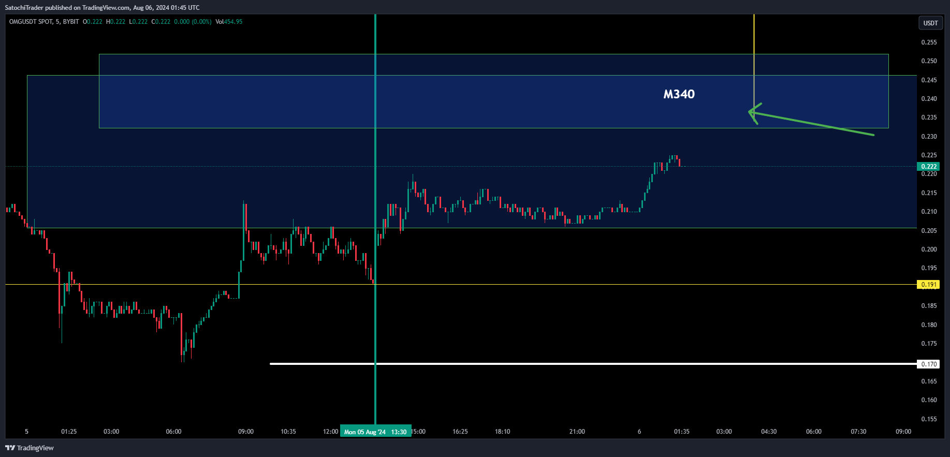Click the 06:00 time axis label left of 09:00
Screen dimensions: 950x457
pyautogui.click(x=173, y=432)
